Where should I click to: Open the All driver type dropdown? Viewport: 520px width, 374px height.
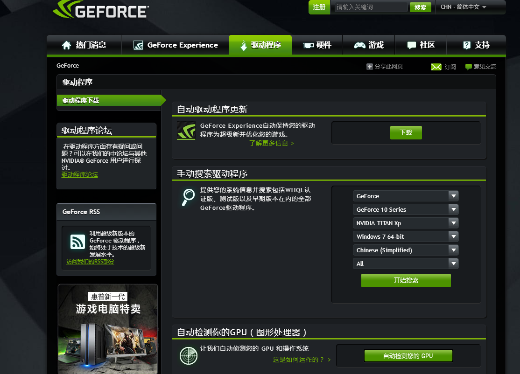406,263
